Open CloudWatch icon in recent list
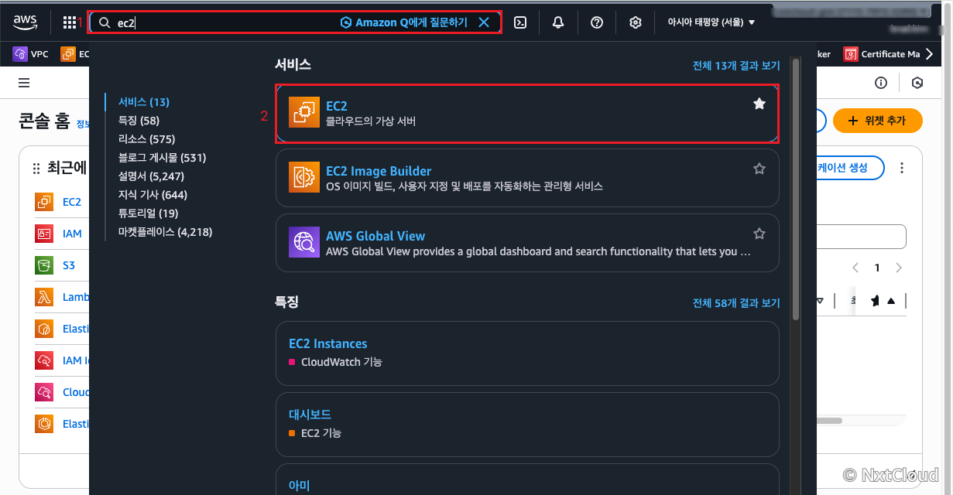 44,392
